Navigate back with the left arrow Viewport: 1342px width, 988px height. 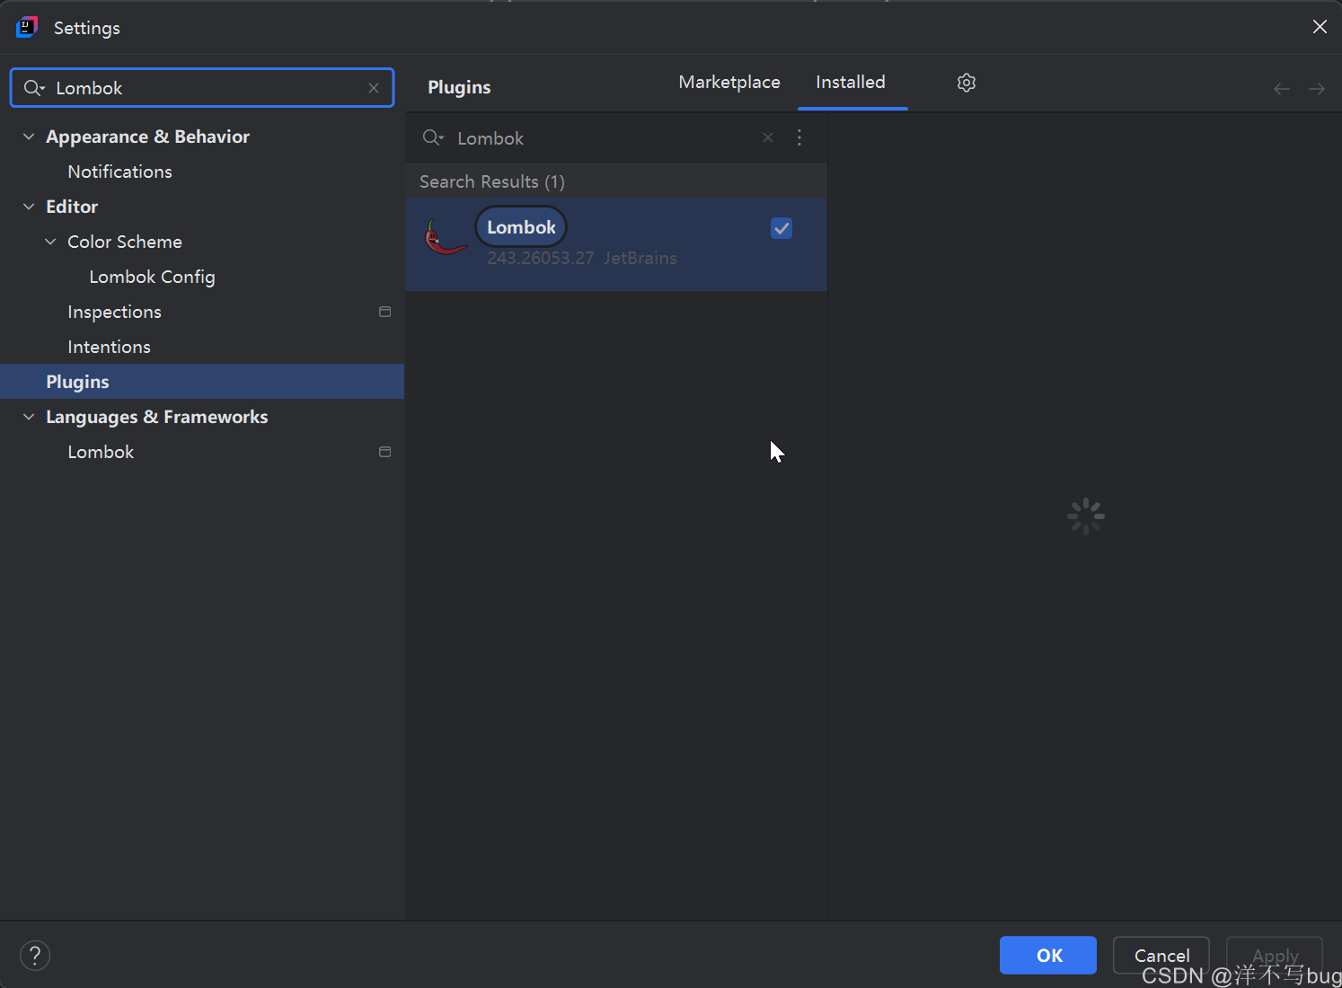1282,88
